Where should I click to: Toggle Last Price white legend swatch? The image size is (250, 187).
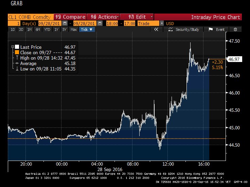pyautogui.click(x=16, y=47)
